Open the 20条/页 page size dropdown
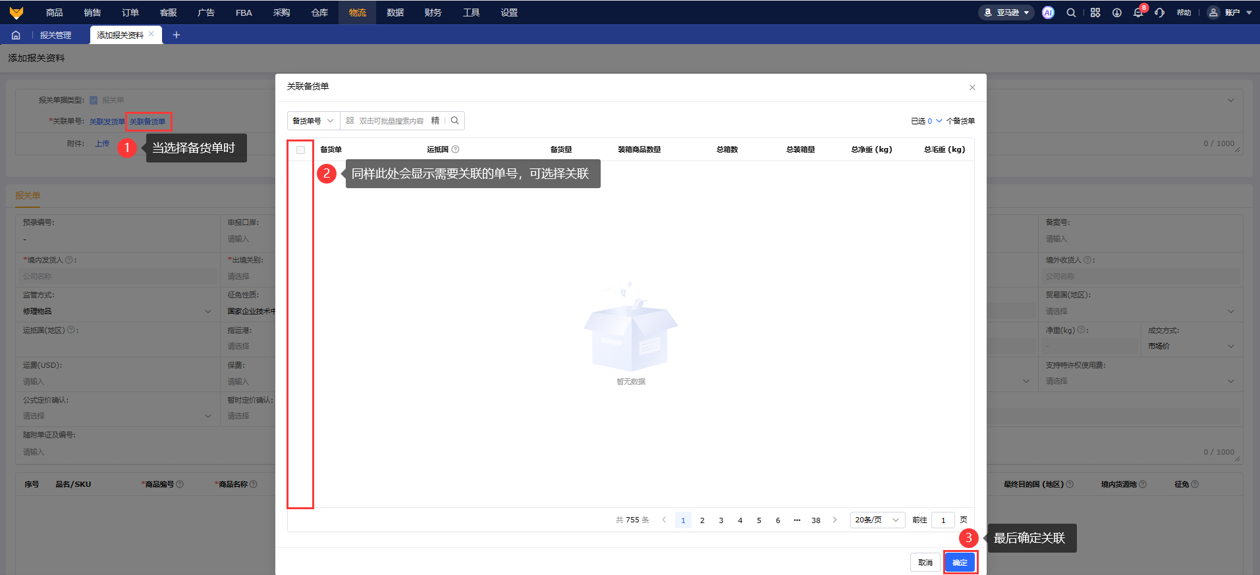The image size is (1260, 575). tap(877, 520)
